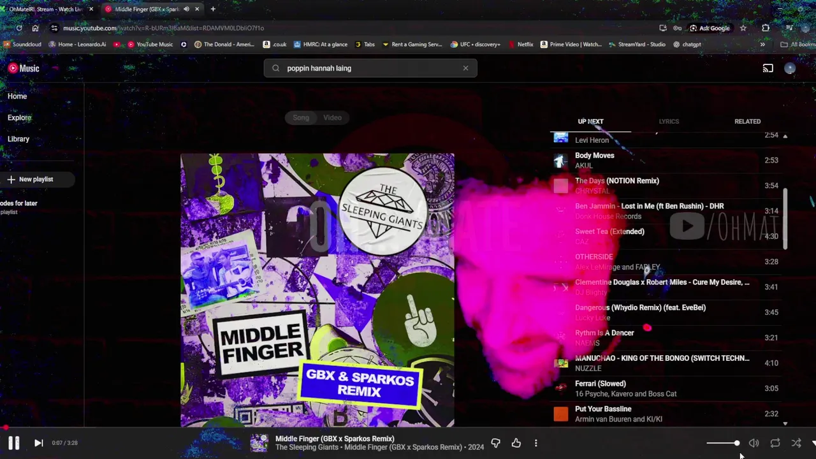Play Dangerous (Whydio Remix) from queue
816x459 pixels.
(667, 312)
